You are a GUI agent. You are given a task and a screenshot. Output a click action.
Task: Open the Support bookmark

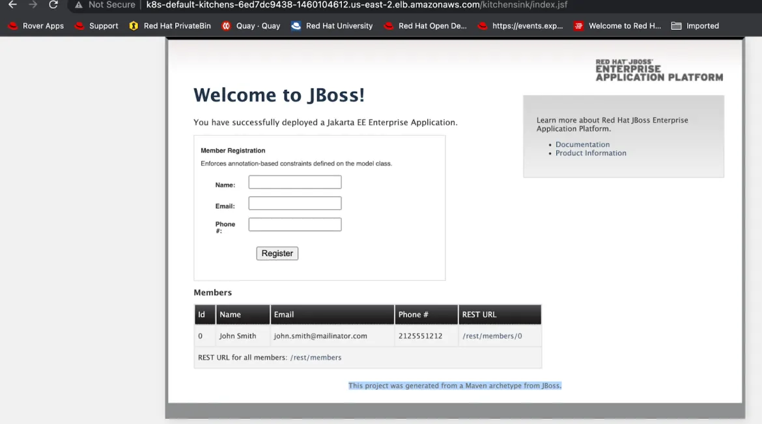tap(96, 26)
